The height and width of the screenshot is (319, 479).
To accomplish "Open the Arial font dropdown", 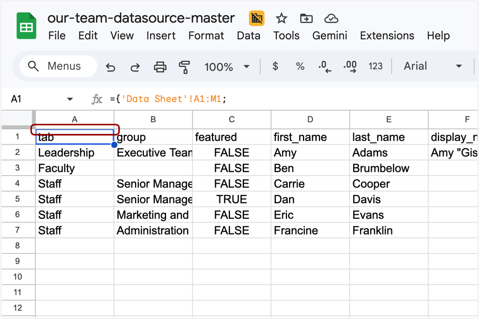I will 433,66.
